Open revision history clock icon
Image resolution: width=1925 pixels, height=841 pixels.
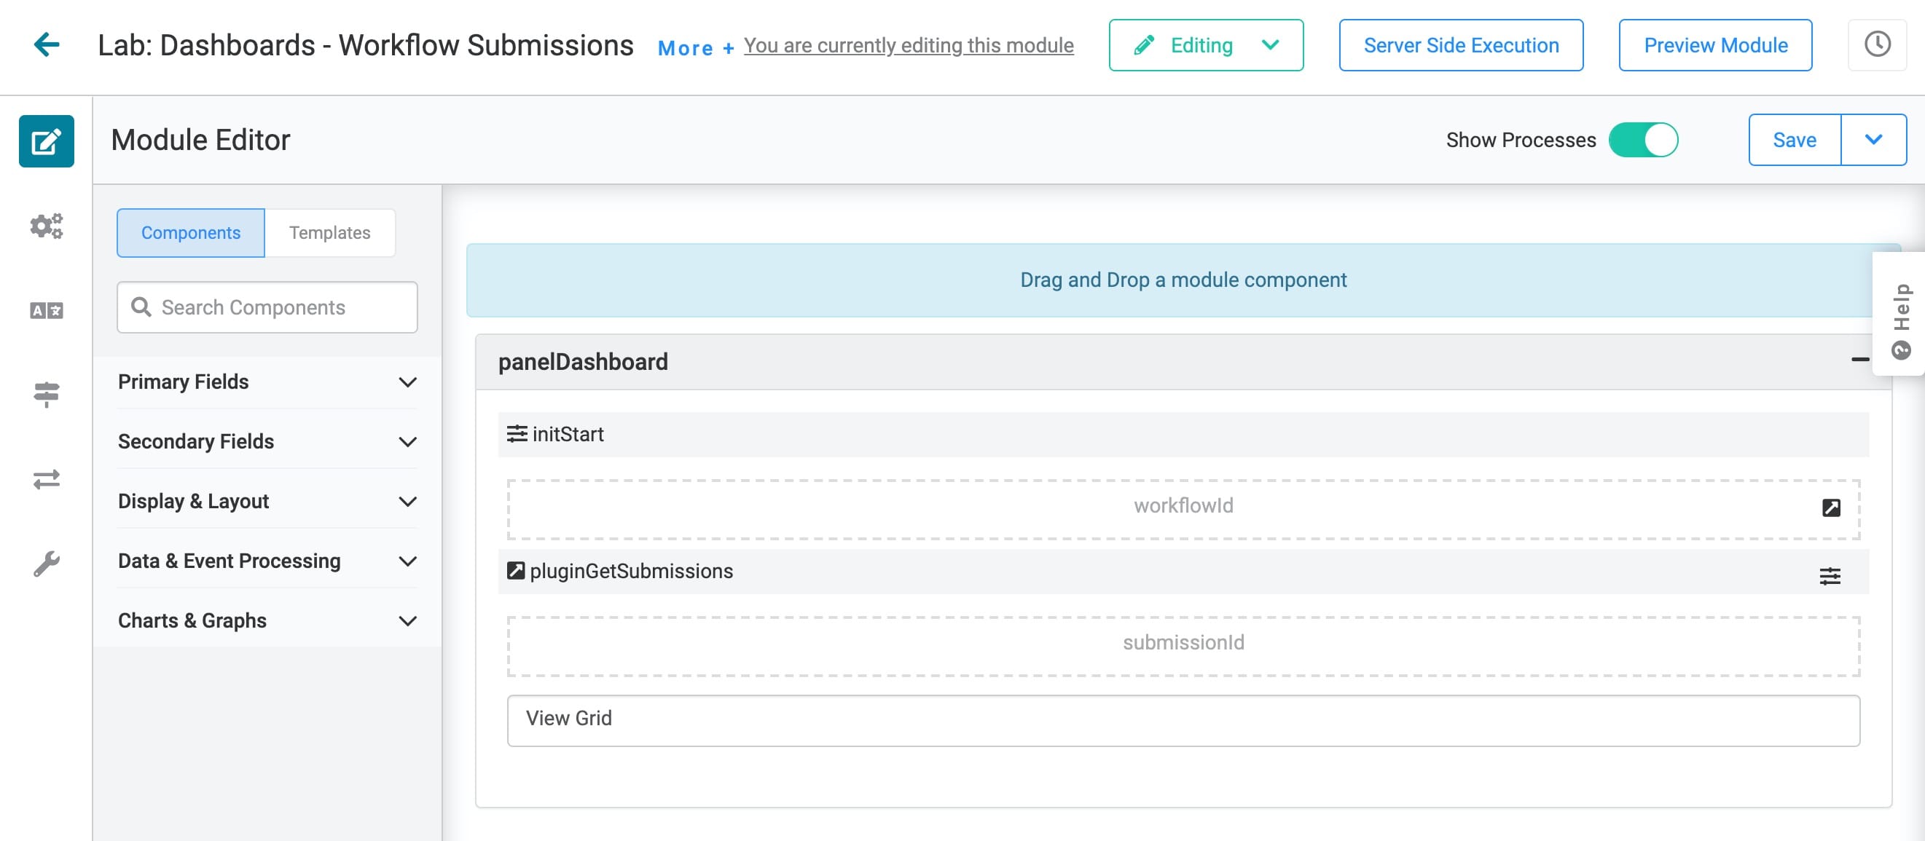coord(1877,45)
